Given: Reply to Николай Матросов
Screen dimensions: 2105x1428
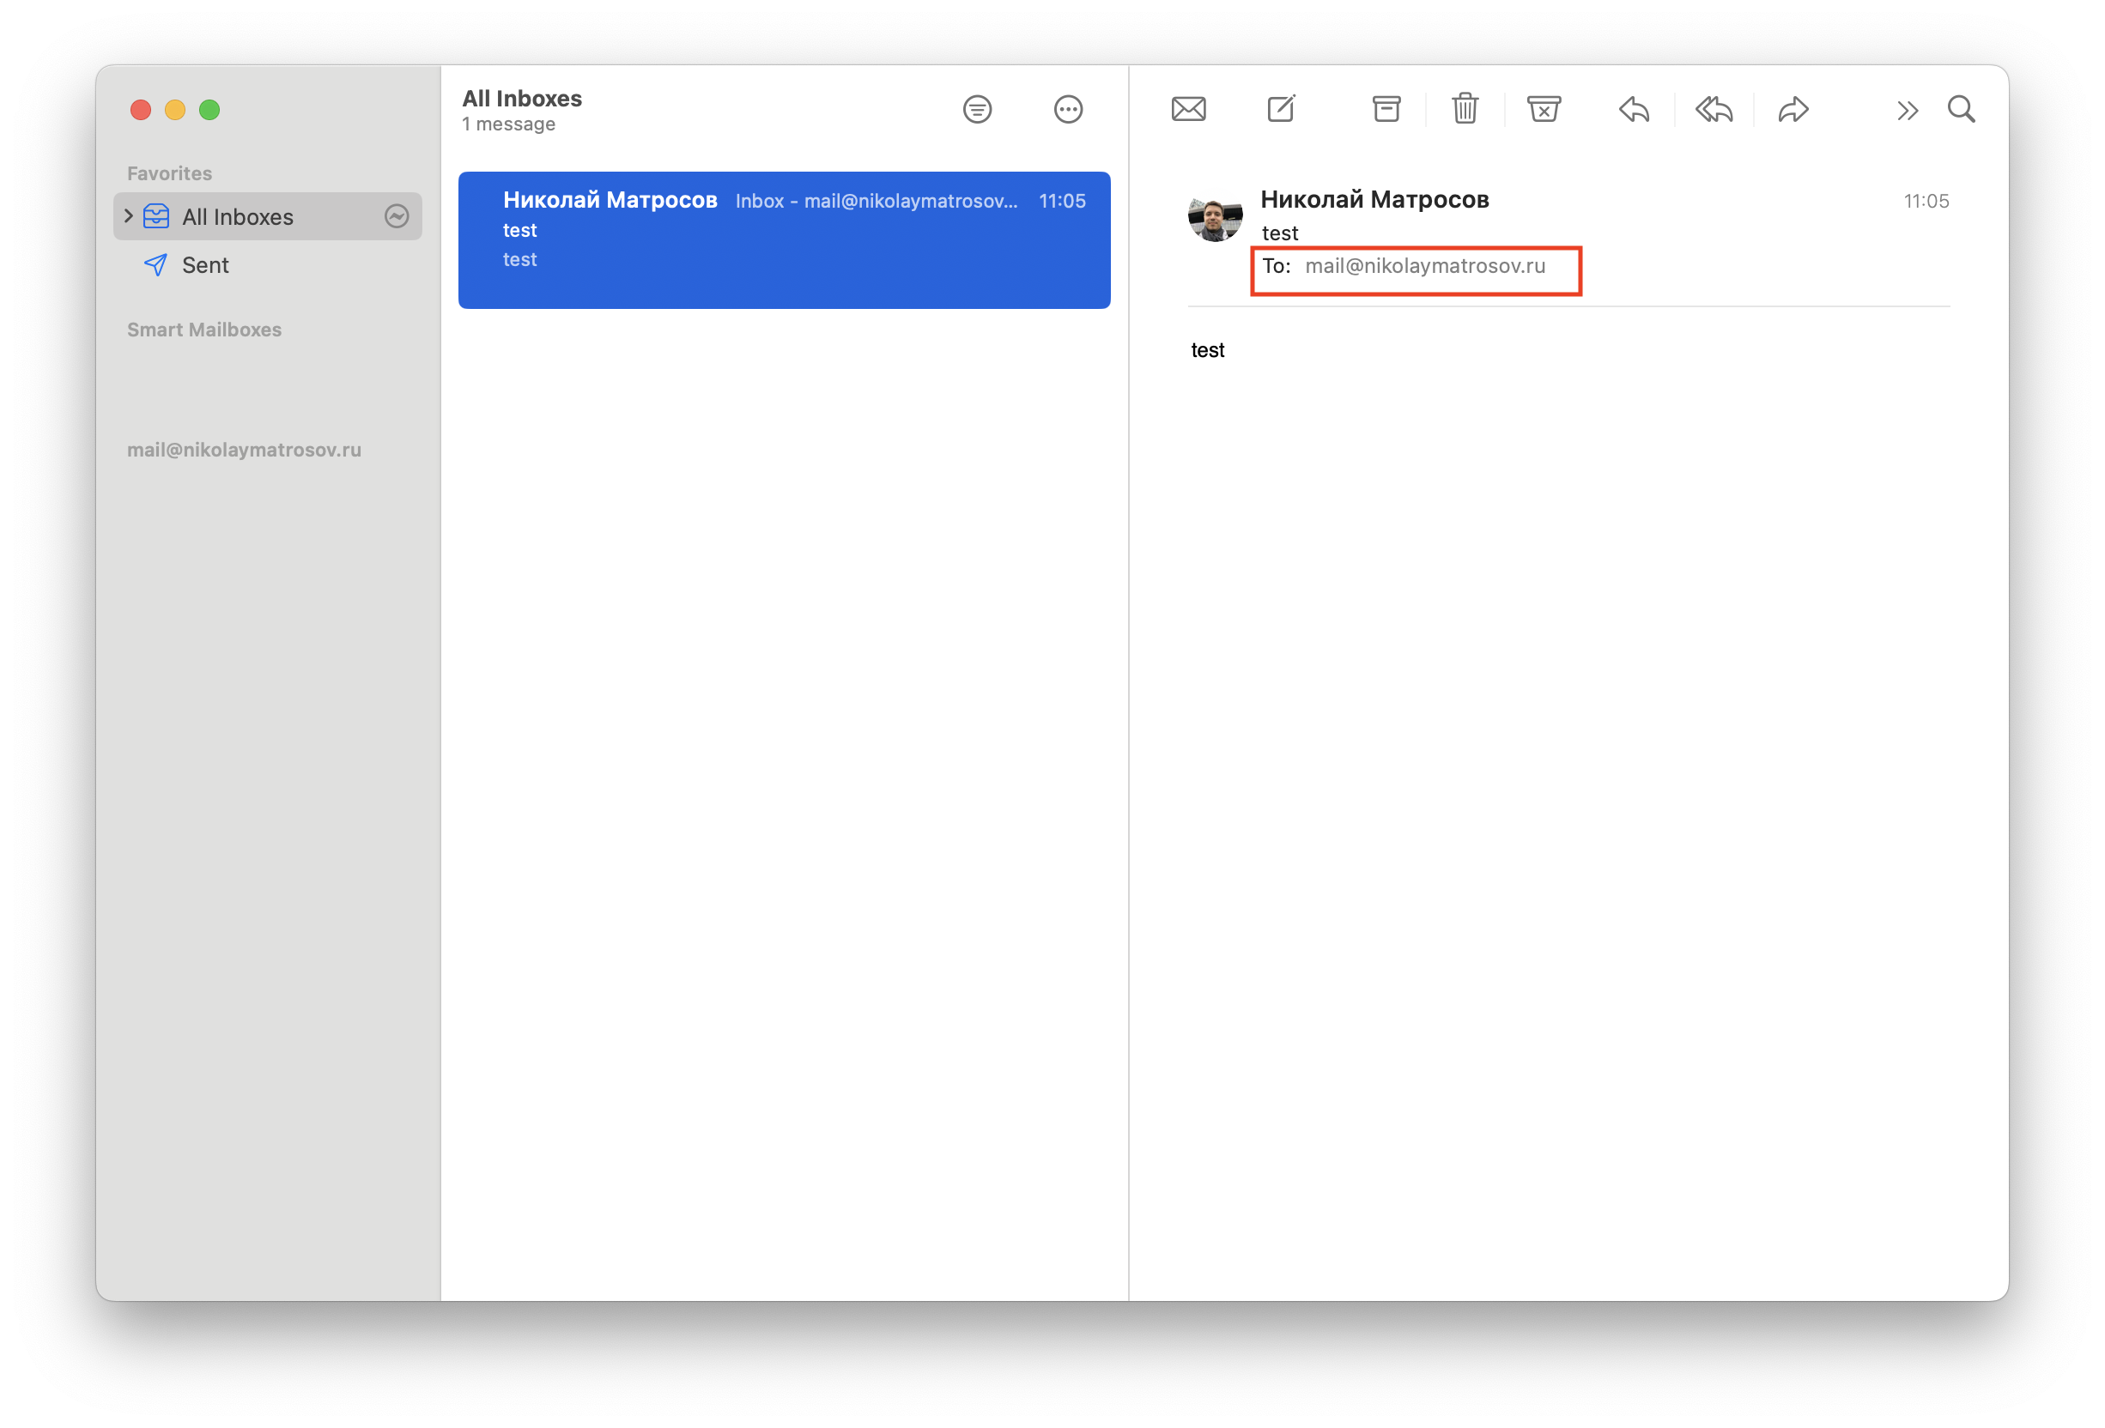Looking at the screenshot, I should [x=1634, y=109].
